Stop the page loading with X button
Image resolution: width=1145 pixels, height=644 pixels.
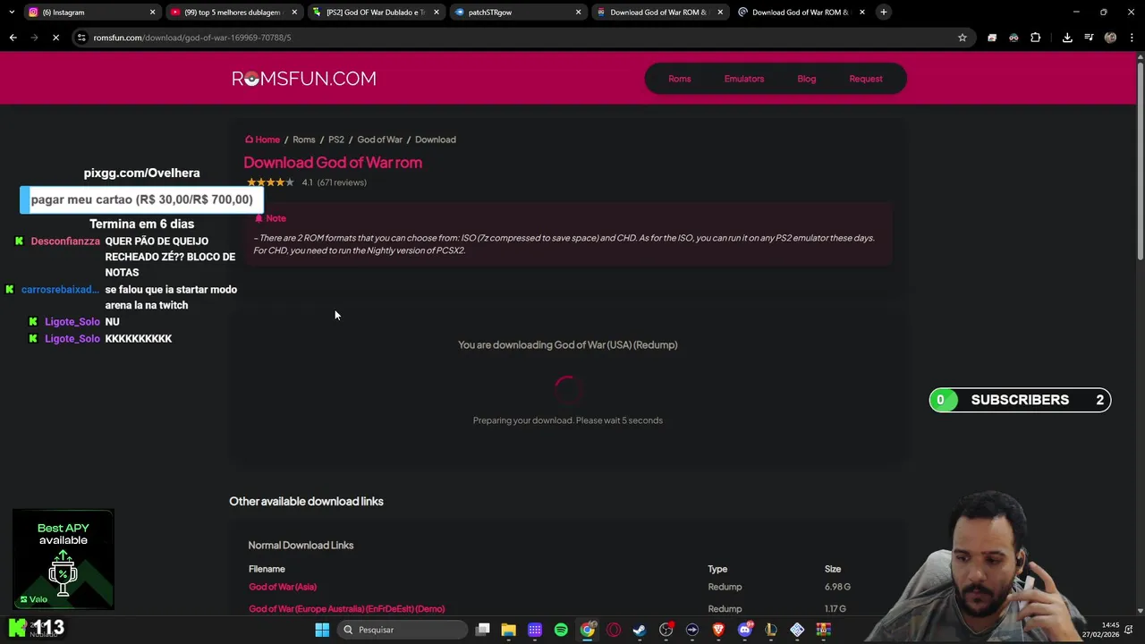[x=55, y=38]
